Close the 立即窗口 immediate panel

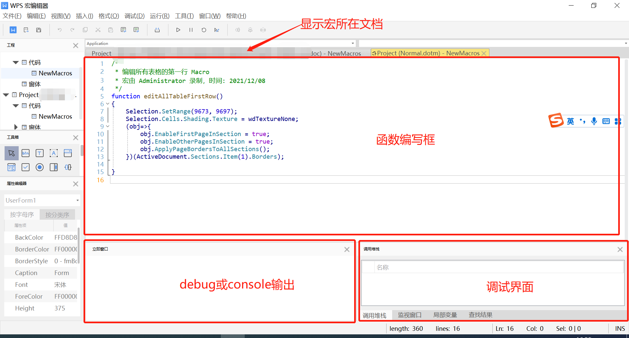pos(347,249)
